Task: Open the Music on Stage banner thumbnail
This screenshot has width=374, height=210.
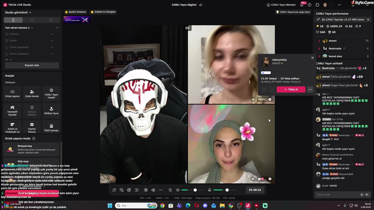Action: coord(77,20)
